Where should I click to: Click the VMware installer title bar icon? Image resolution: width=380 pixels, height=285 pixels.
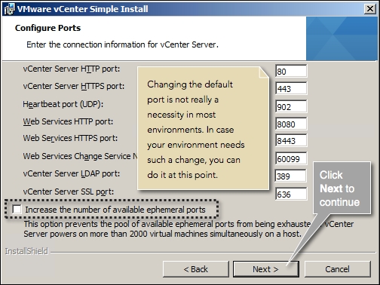click(x=9, y=9)
